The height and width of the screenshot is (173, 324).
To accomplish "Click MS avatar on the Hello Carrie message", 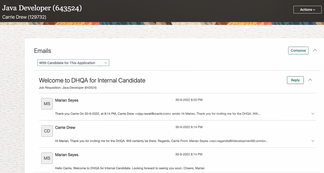I will (47, 158).
